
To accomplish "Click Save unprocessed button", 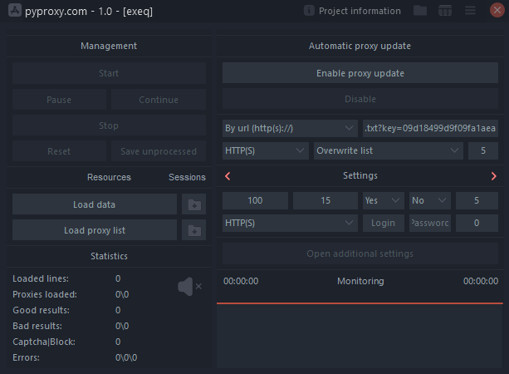I will click(159, 151).
